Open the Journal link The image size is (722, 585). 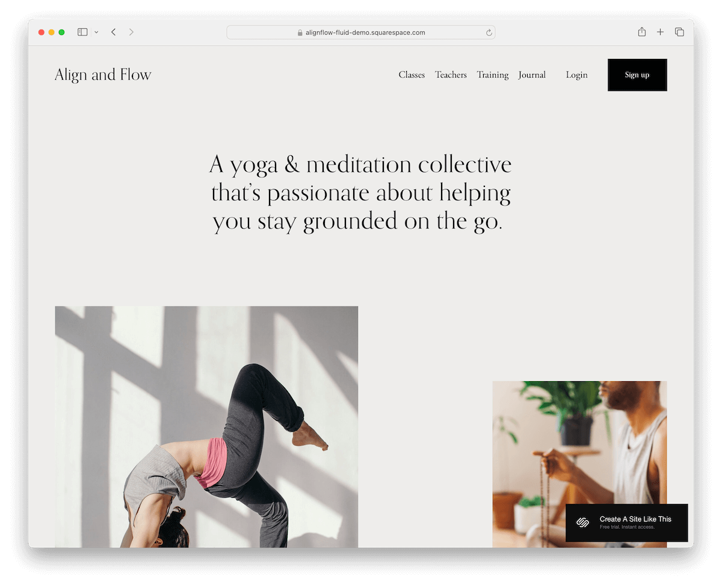pyautogui.click(x=532, y=75)
